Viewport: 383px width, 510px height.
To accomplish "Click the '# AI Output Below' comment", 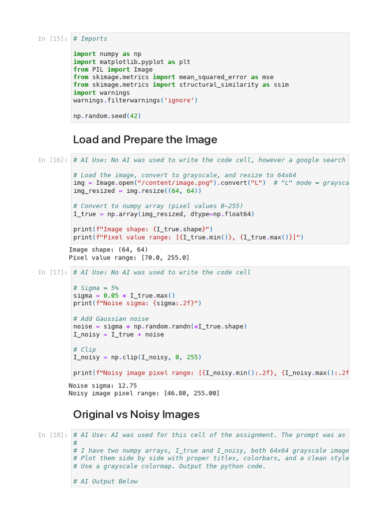I will pos(105,482).
